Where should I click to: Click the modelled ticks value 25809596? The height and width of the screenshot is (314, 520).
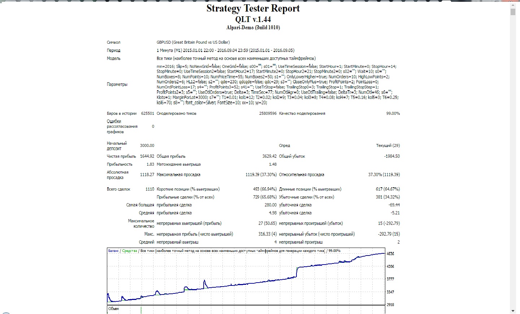[268, 113]
